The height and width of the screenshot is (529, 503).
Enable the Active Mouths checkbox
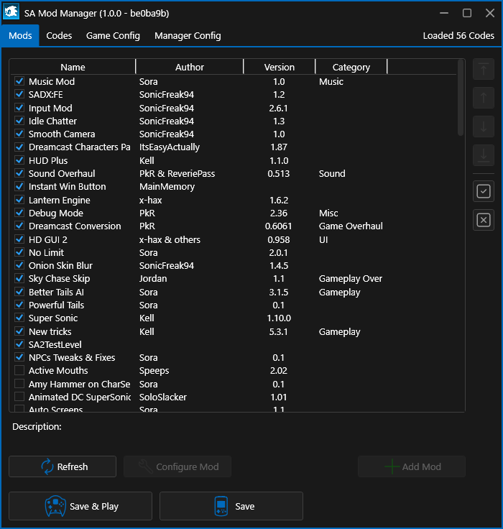(x=19, y=370)
